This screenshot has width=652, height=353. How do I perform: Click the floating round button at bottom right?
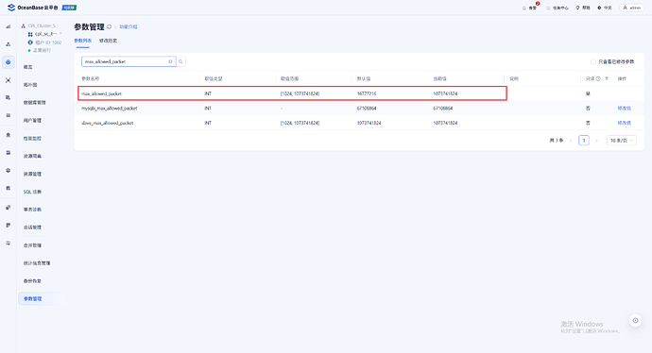pyautogui.click(x=635, y=320)
